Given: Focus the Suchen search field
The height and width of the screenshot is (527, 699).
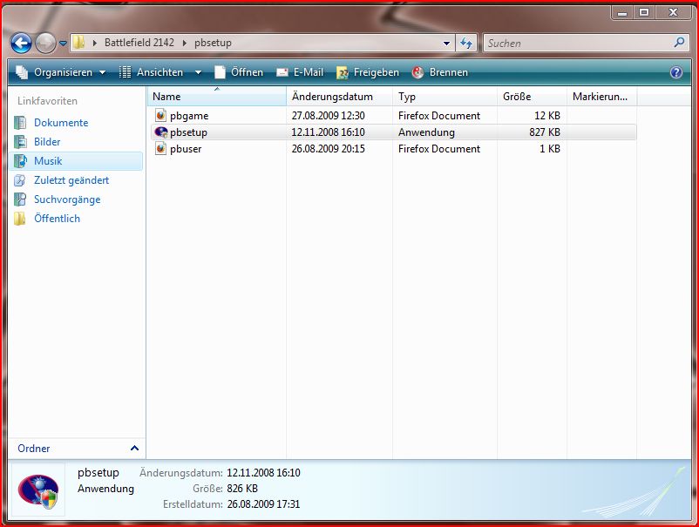Looking at the screenshot, I should pos(577,44).
